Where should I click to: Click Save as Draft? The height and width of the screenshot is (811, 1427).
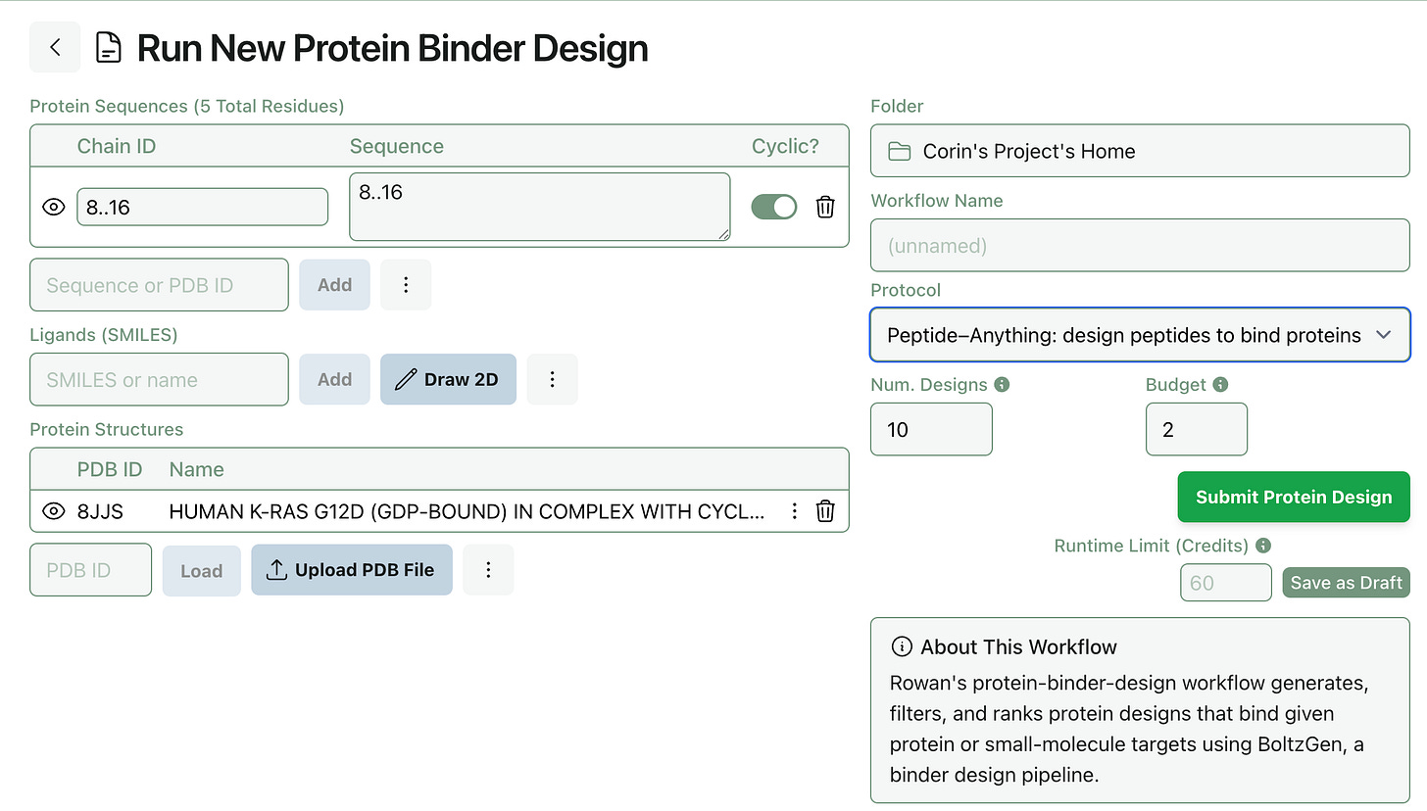click(x=1346, y=582)
